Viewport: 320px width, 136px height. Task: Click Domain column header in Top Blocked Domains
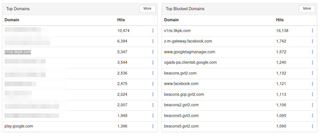[x=171, y=20]
